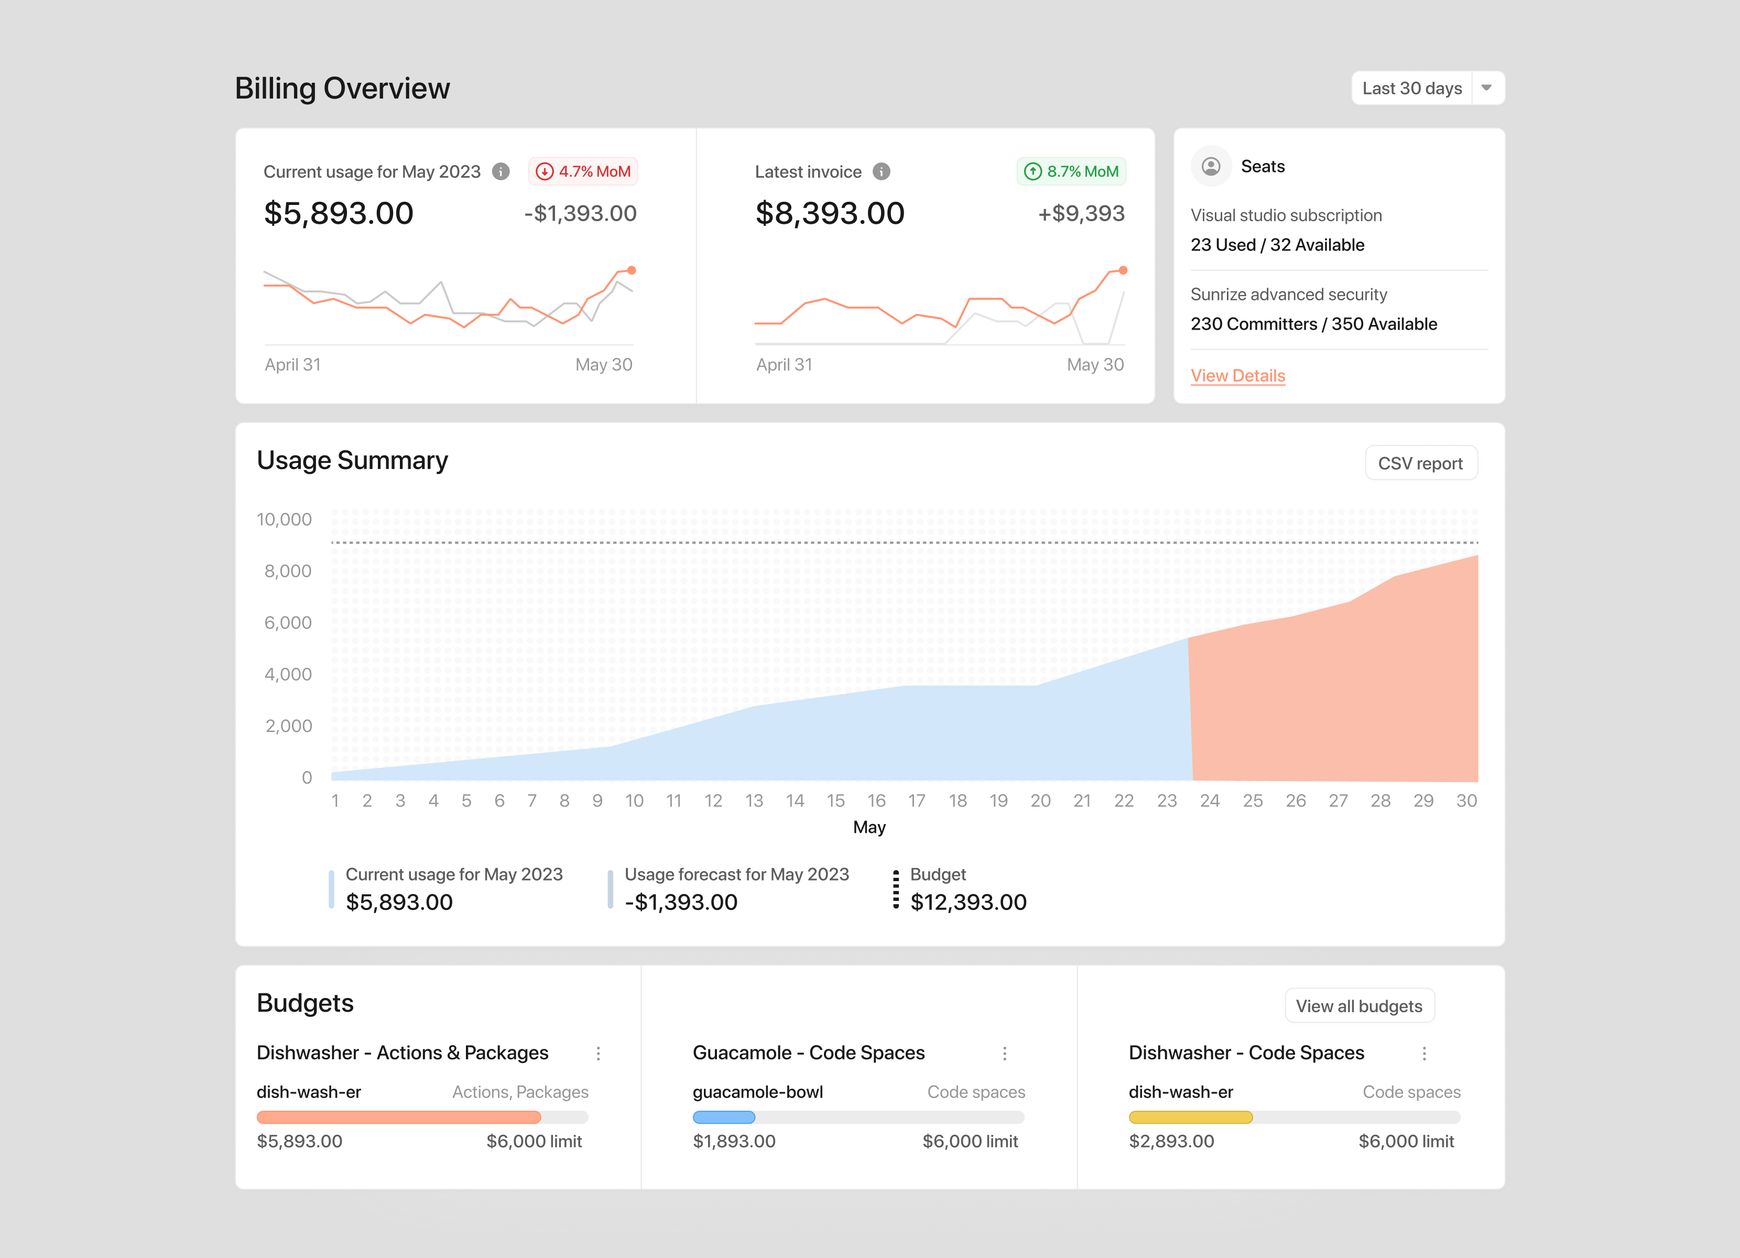Image resolution: width=1740 pixels, height=1258 pixels.
Task: Open options menu for Dishwasher - Actions & Packages
Action: (x=599, y=1053)
